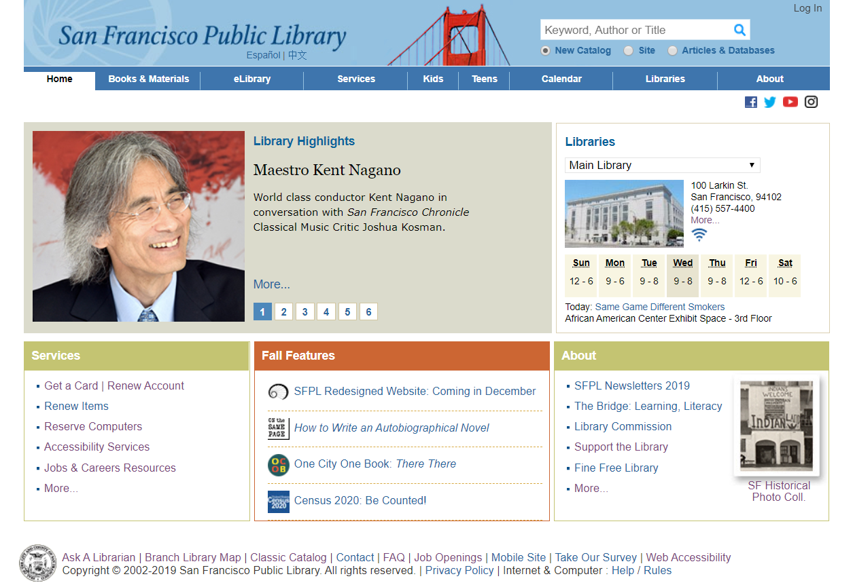Screen dimensions: 853x585
Task: Click the Kent Nagano highlight photo
Action: (139, 226)
